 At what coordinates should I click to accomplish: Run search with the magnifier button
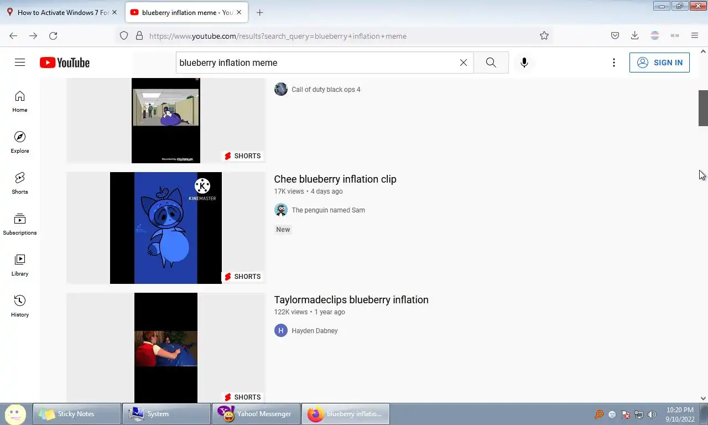coord(491,63)
